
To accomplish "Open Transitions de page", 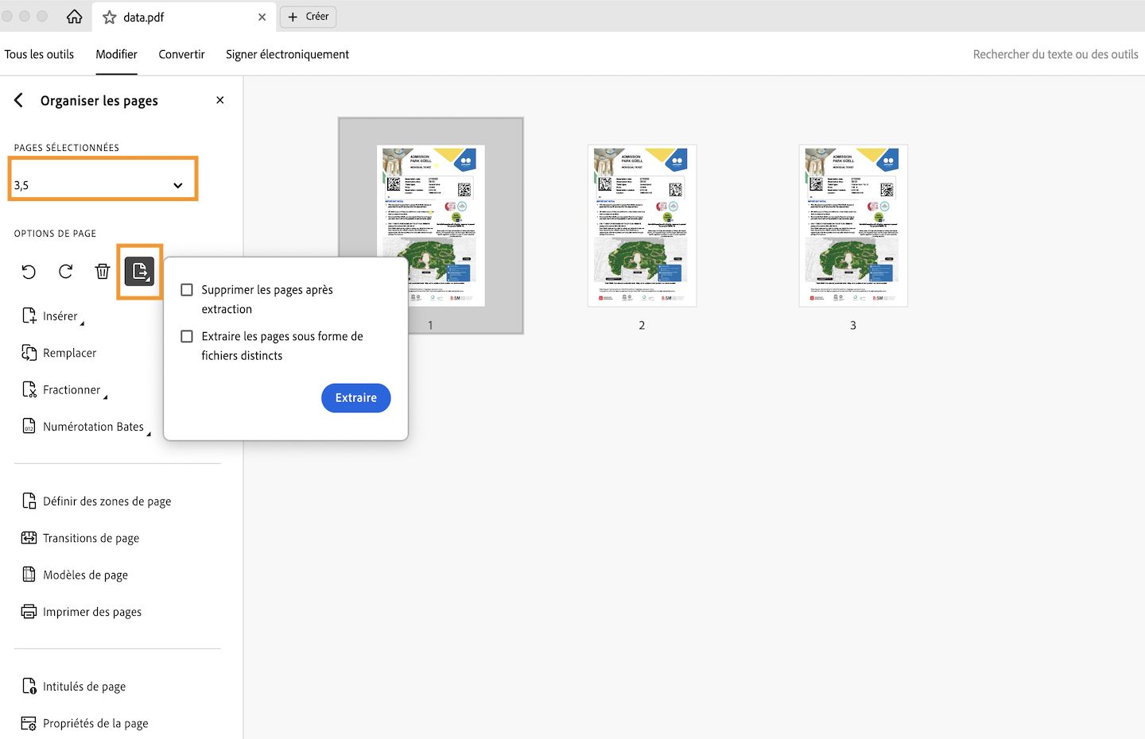I will pos(90,538).
